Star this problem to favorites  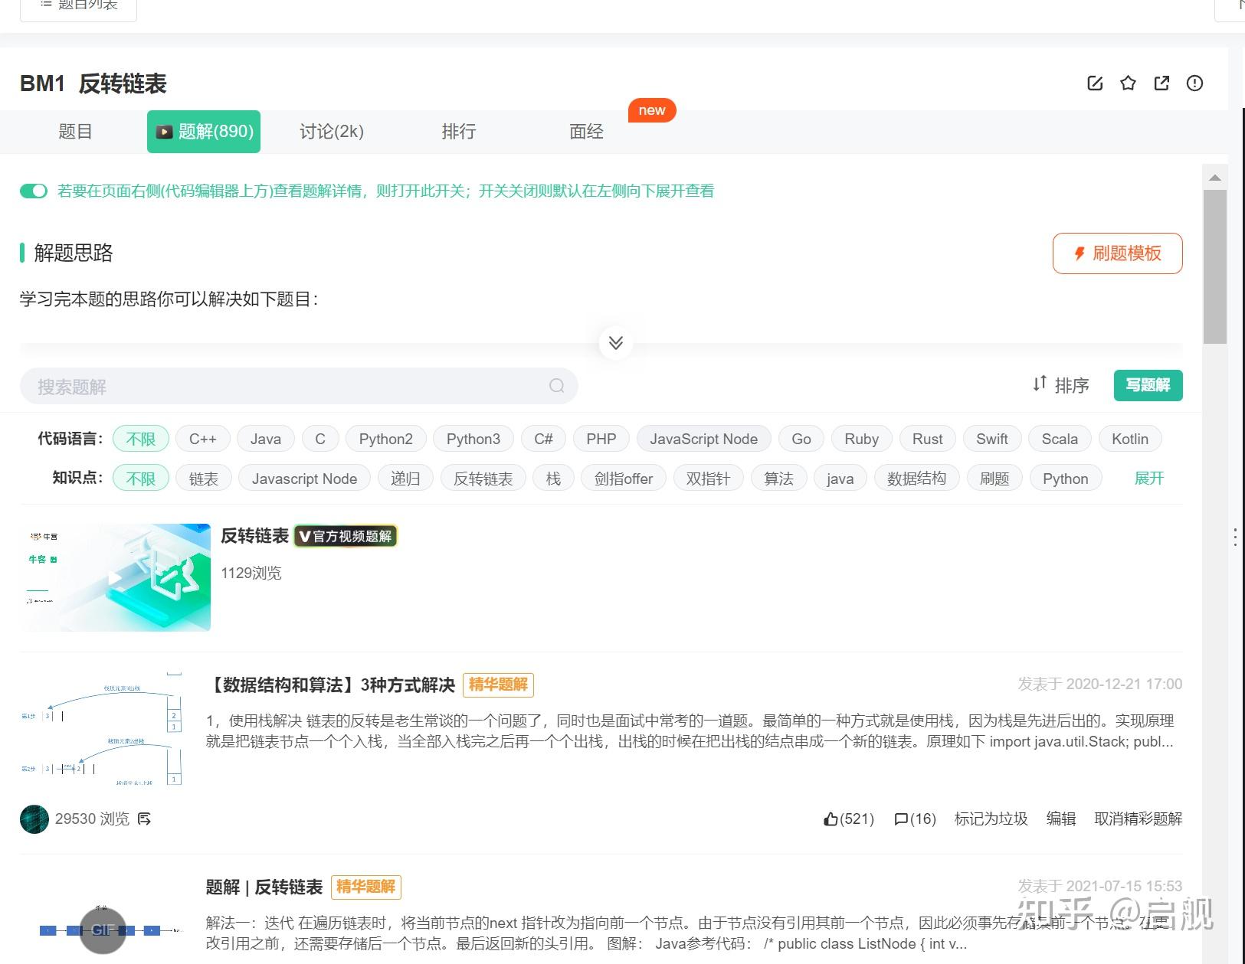tap(1128, 83)
